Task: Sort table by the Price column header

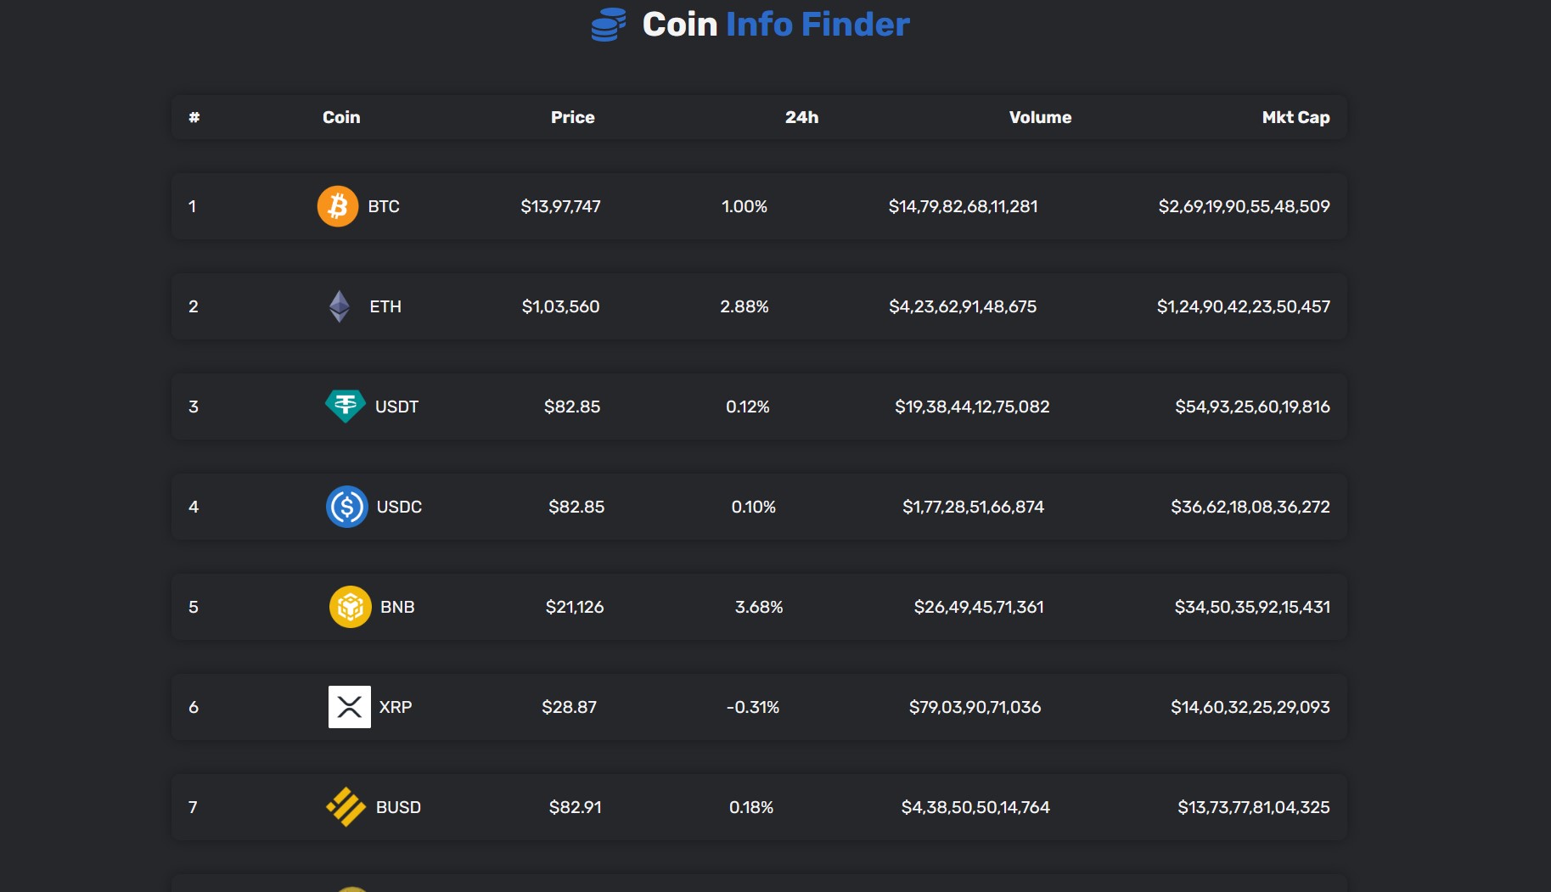Action: 572,117
